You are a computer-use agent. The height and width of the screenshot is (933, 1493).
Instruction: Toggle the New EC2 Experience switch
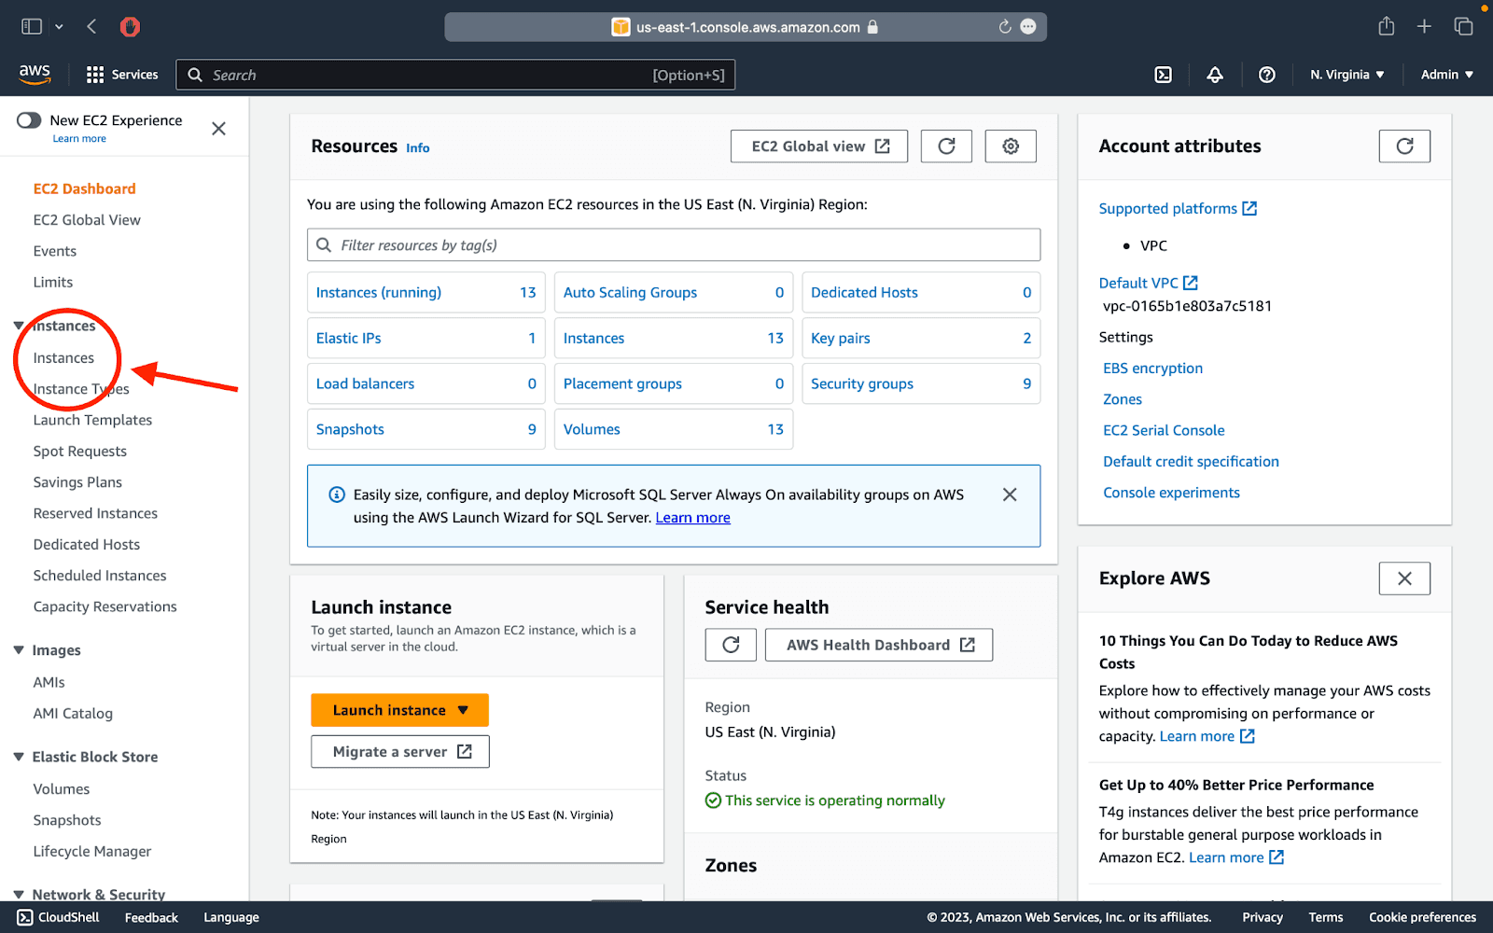29,120
